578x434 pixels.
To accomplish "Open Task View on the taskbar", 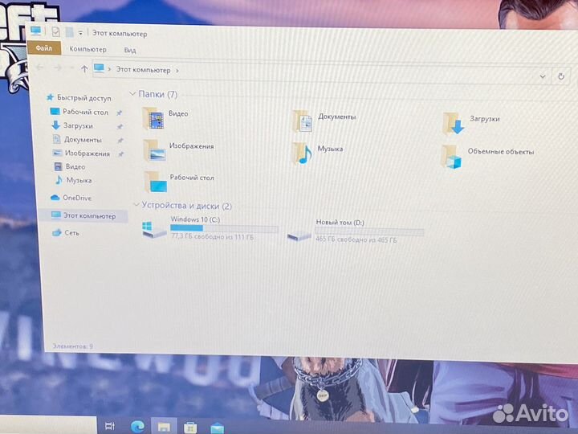I will pyautogui.click(x=110, y=426).
